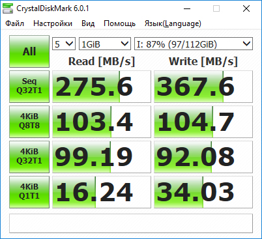
Task: Launch the 4KiB Q1T1 benchmark
Action: [29, 192]
